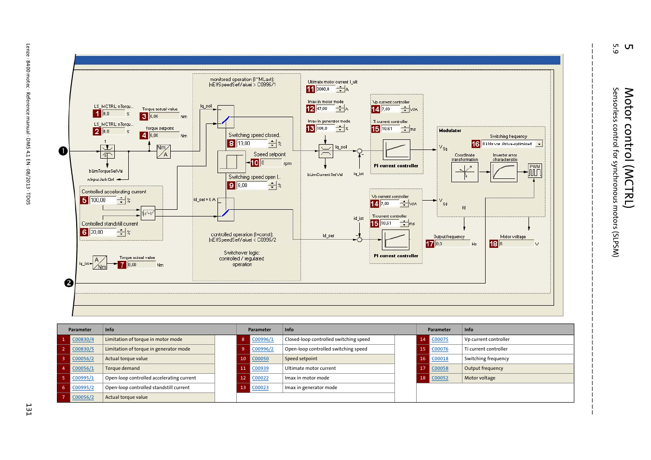The image size is (651, 460).
Task: Open the C00996/2 parameter link
Action: click(263, 349)
